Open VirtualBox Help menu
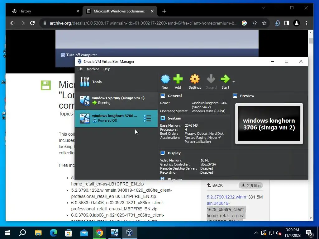The width and height of the screenshot is (319, 239). [107, 69]
